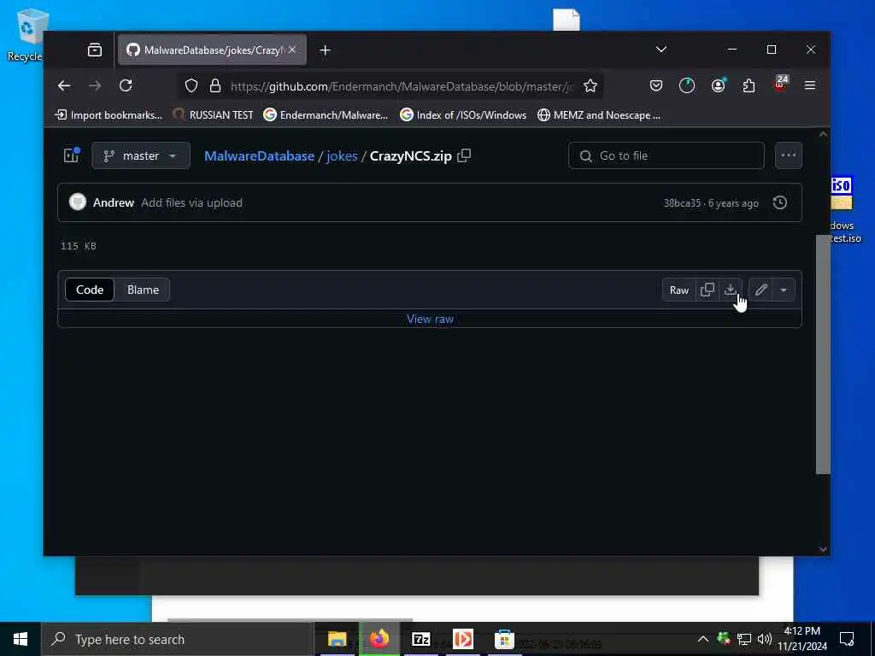Image resolution: width=875 pixels, height=656 pixels.
Task: Open the Index of /ISOs/Windows bookmark
Action: [463, 115]
